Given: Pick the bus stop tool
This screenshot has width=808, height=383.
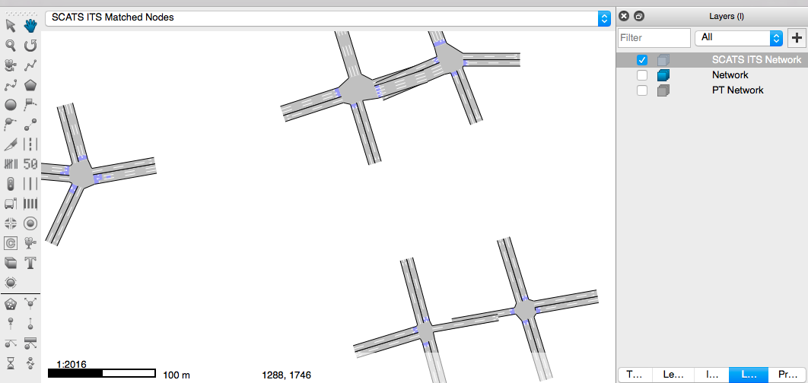Looking at the screenshot, I should coord(11,204).
